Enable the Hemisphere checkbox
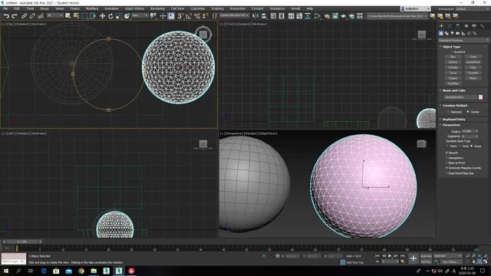Viewport: 491px width, 276px height. (453, 158)
